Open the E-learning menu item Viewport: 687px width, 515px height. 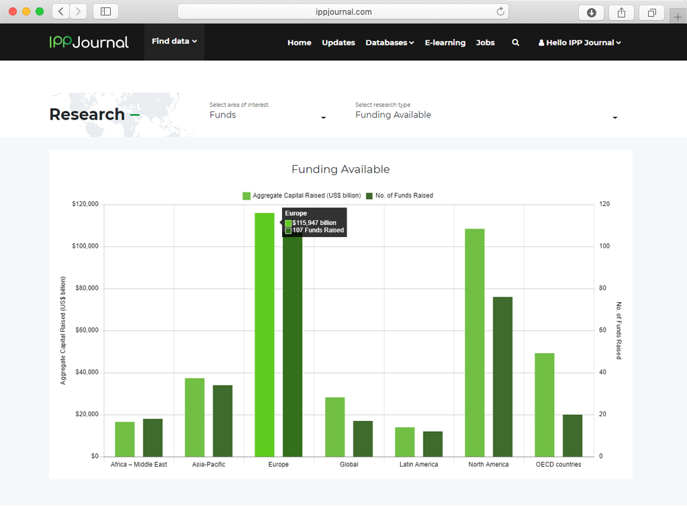pyautogui.click(x=445, y=42)
